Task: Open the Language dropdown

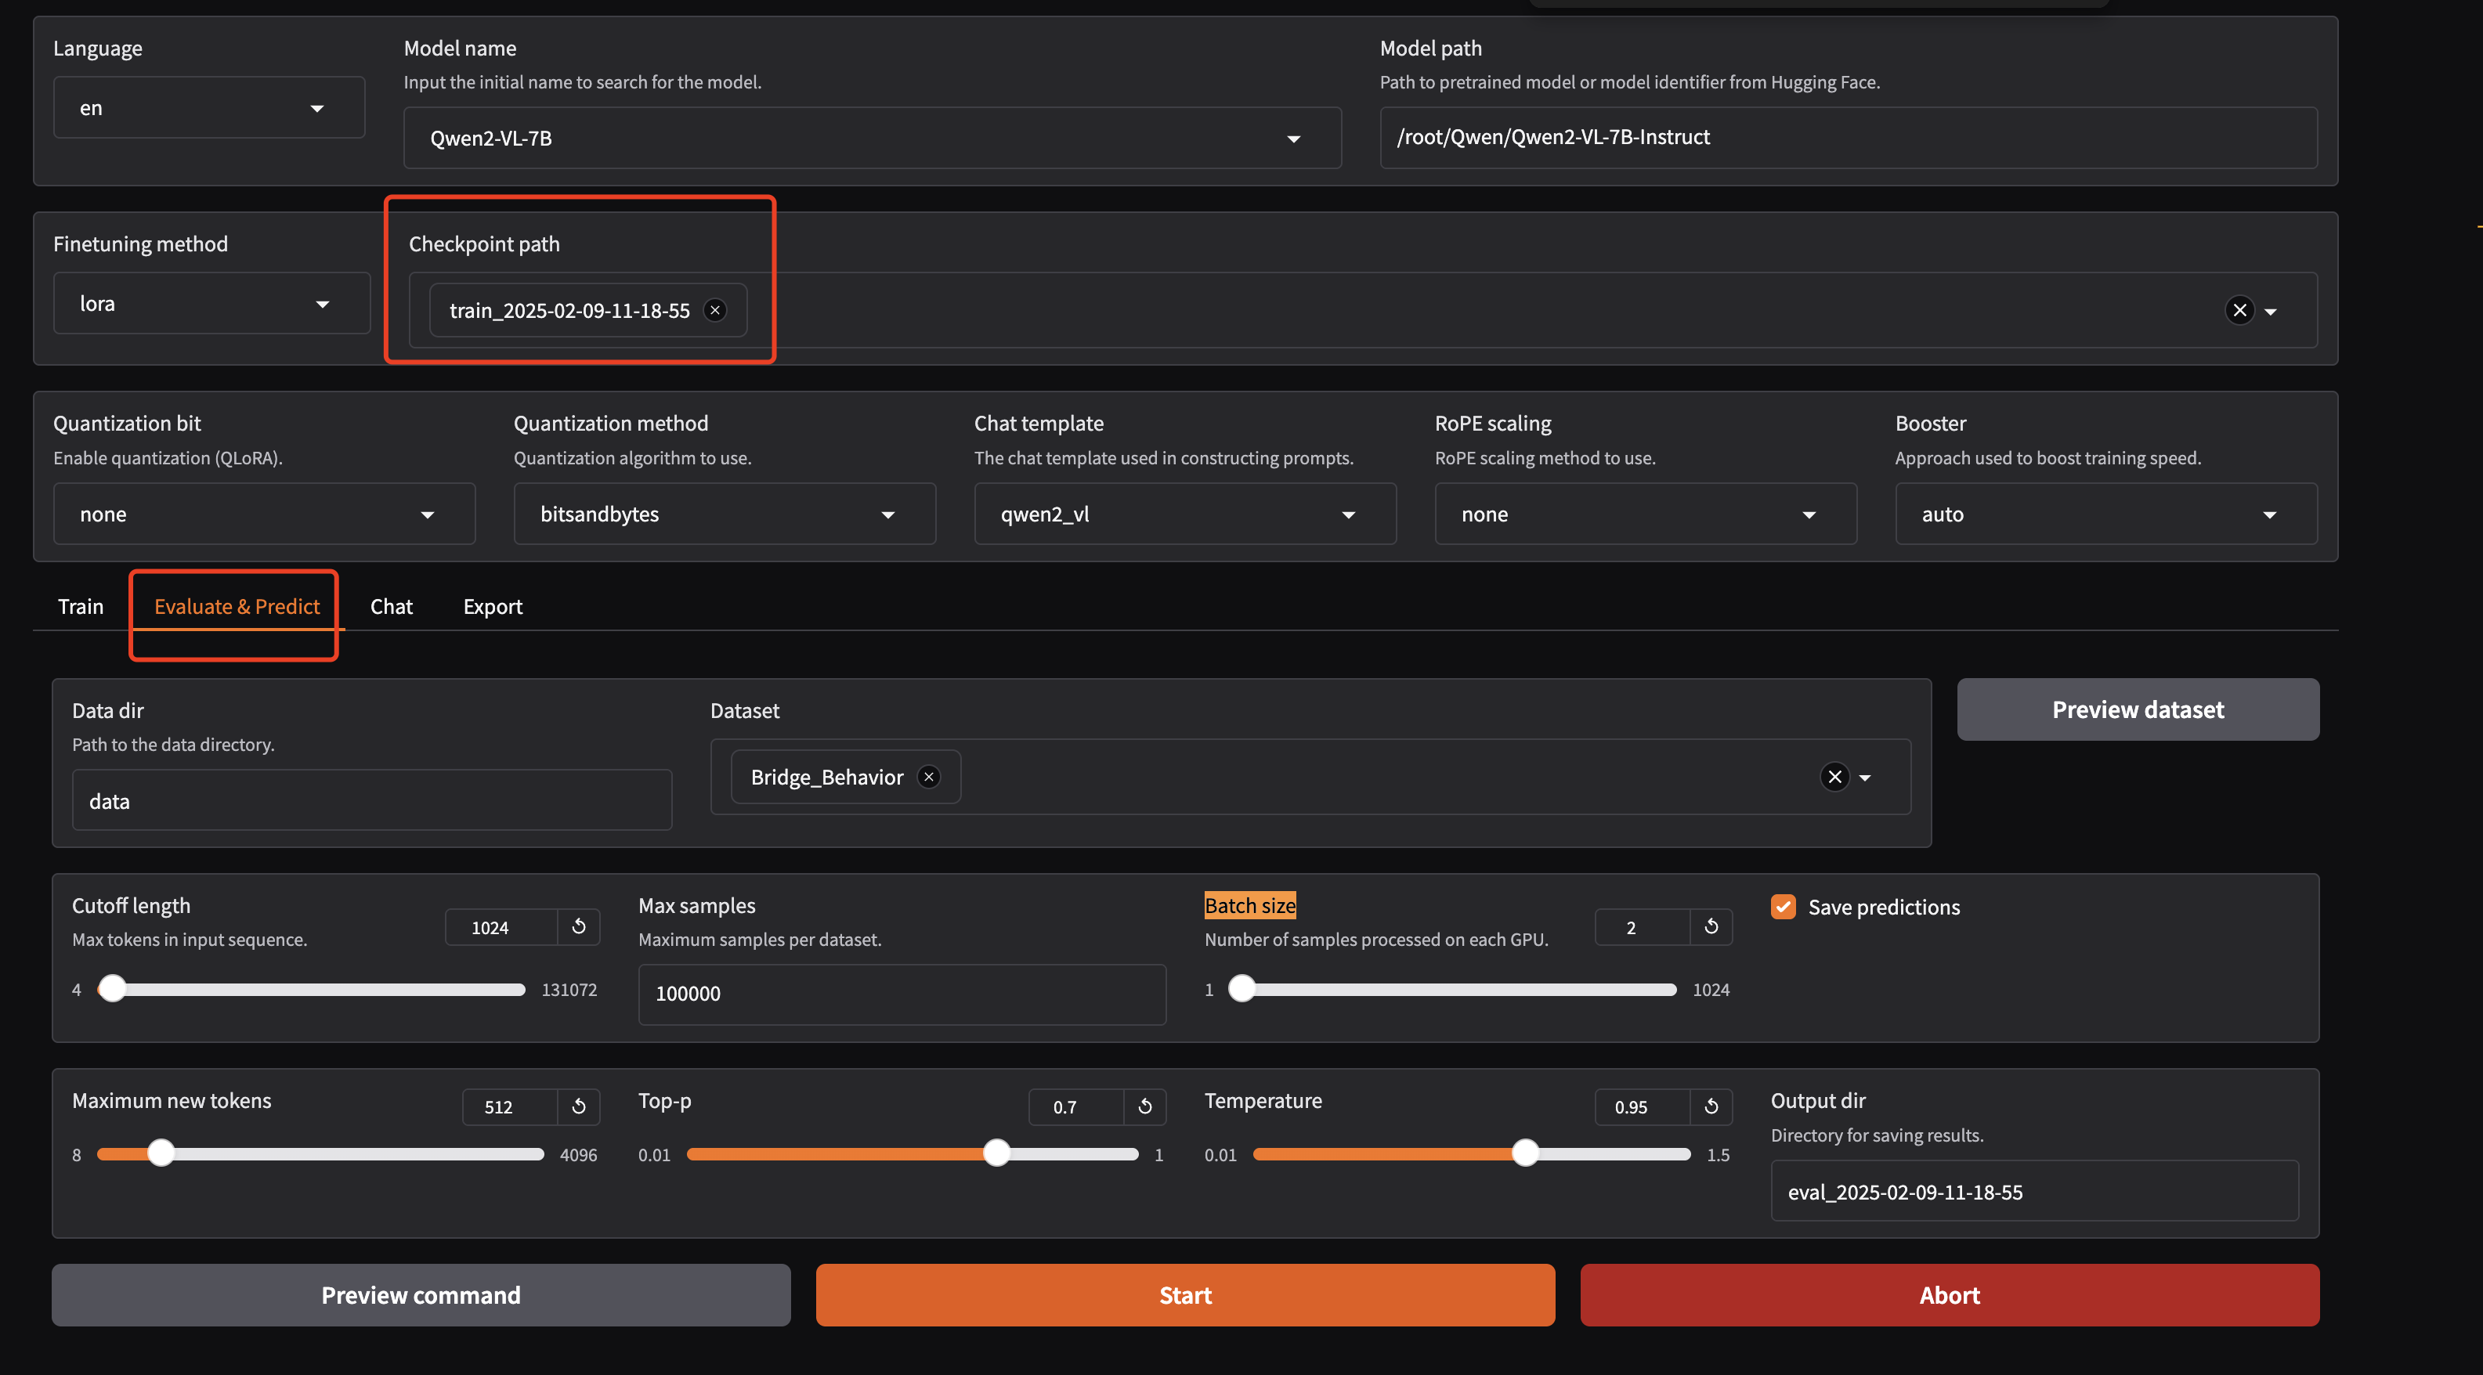Action: [x=208, y=108]
